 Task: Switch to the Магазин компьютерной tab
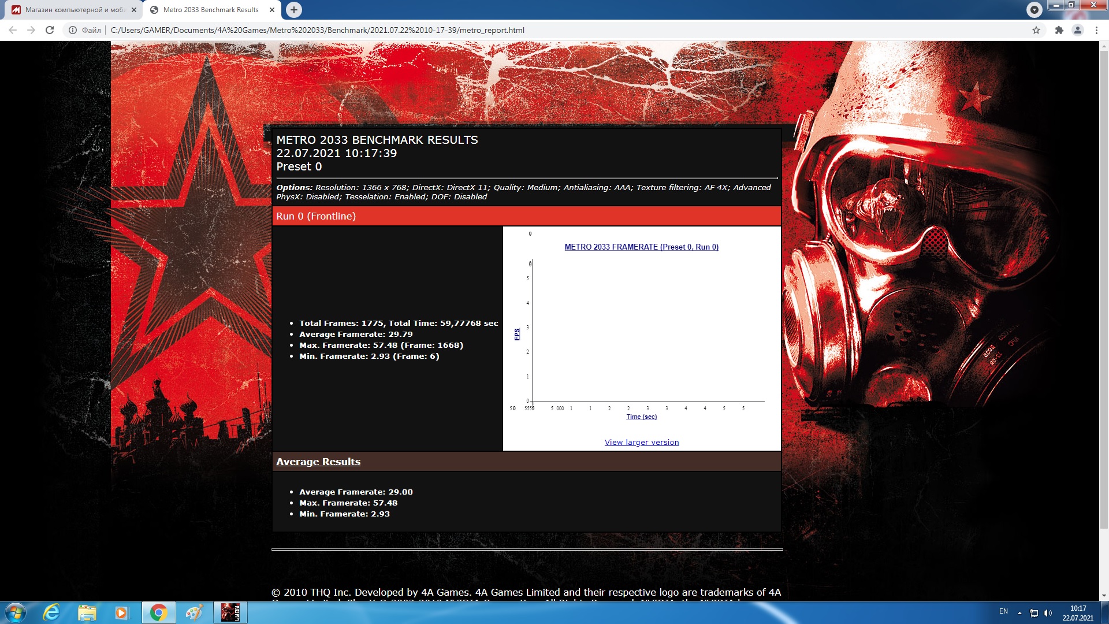tap(74, 10)
